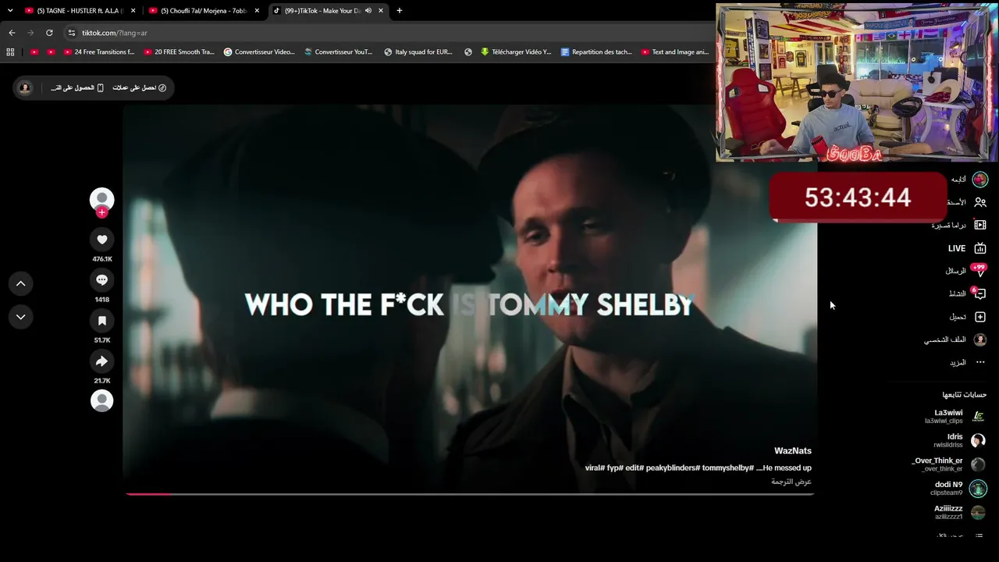
Task: Open the Idris followed account
Action: point(960,440)
